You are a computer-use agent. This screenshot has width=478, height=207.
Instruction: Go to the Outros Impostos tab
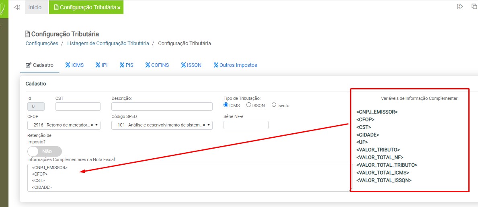tap(235, 65)
